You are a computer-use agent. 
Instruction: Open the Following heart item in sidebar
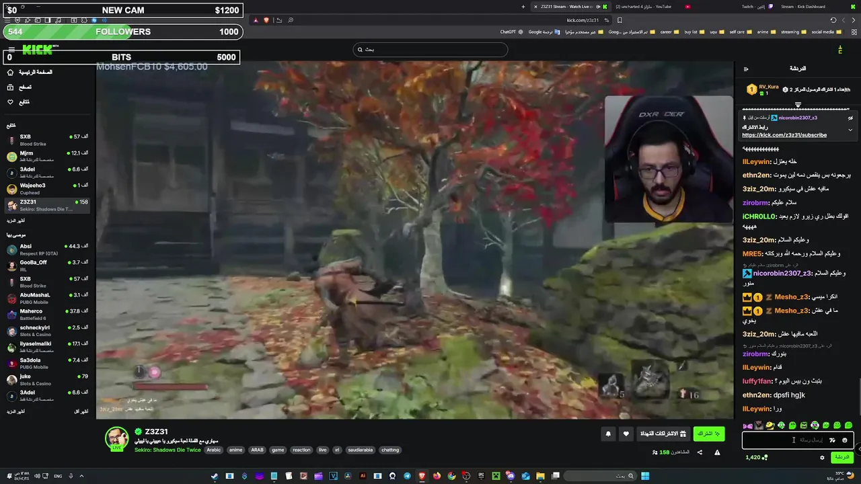(x=19, y=102)
